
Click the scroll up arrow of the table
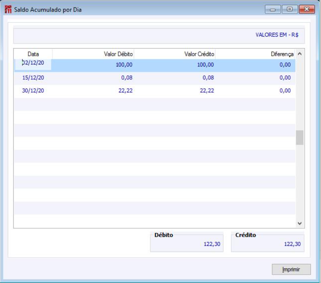point(300,54)
